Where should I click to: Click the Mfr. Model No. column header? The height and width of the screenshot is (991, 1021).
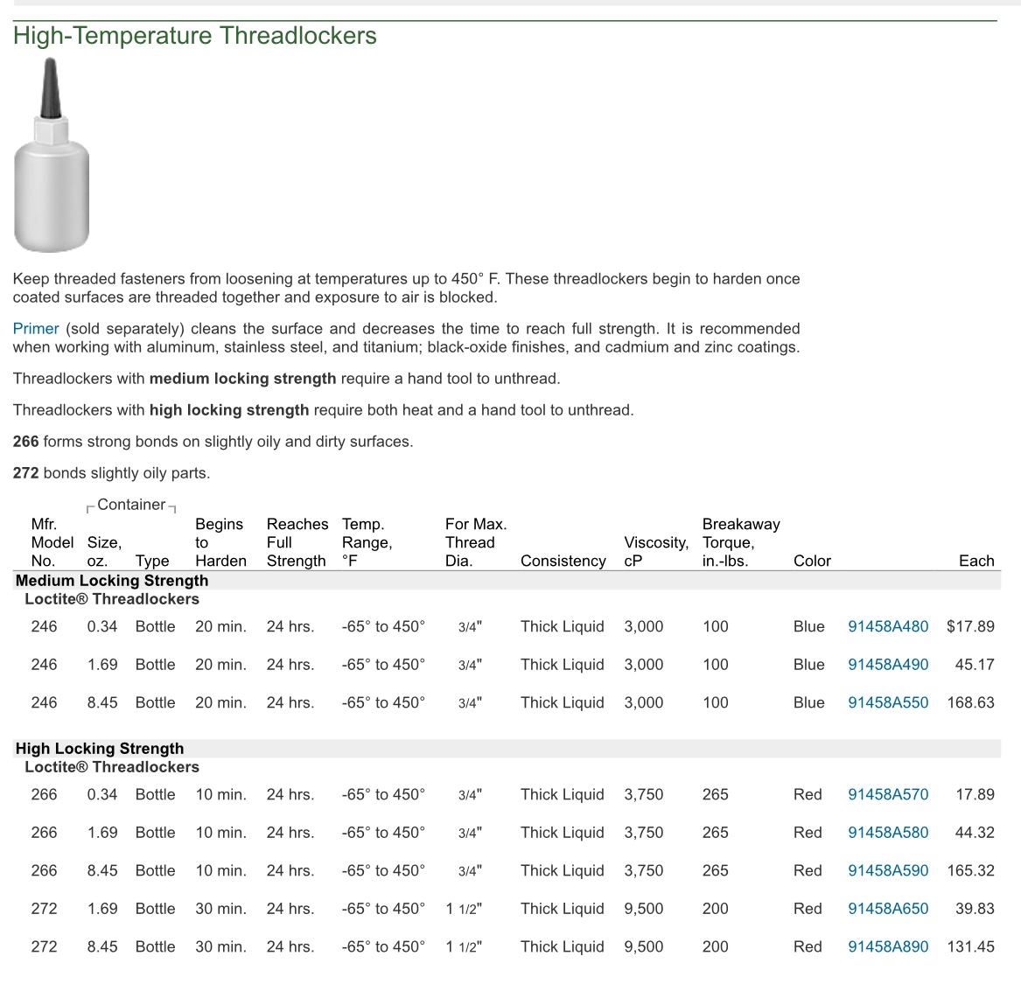[x=52, y=542]
